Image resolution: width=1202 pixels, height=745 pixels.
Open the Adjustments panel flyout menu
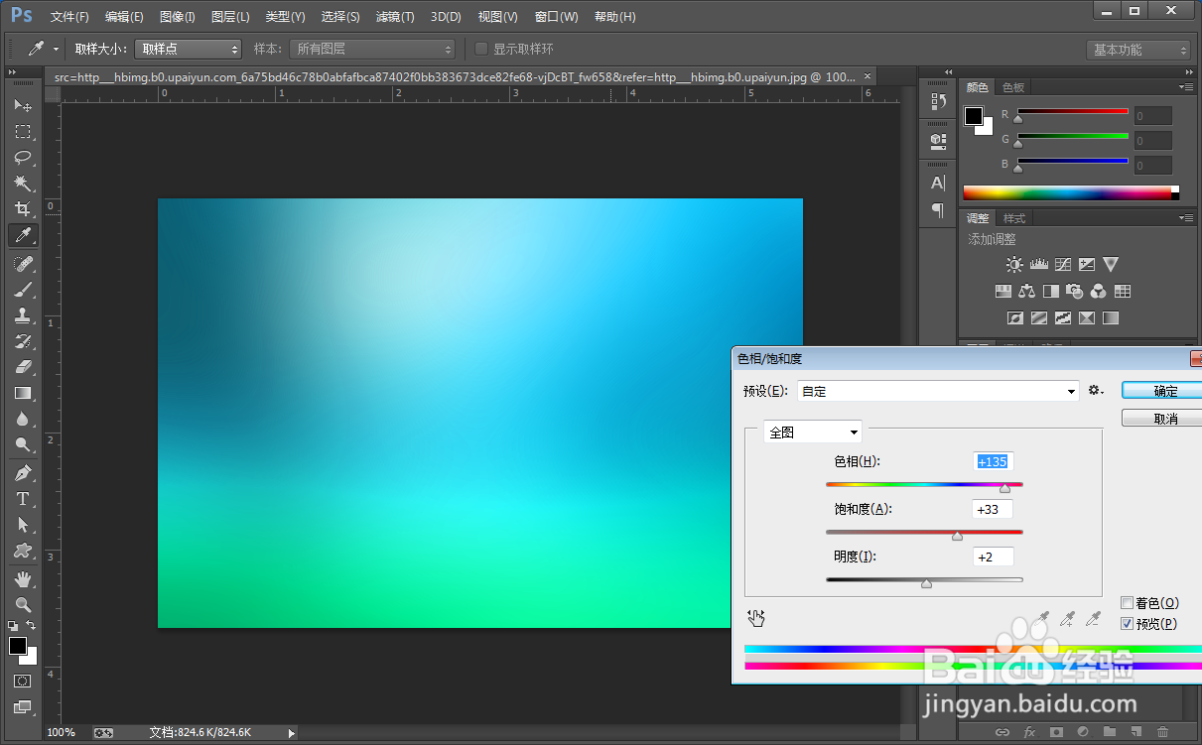tap(1185, 218)
